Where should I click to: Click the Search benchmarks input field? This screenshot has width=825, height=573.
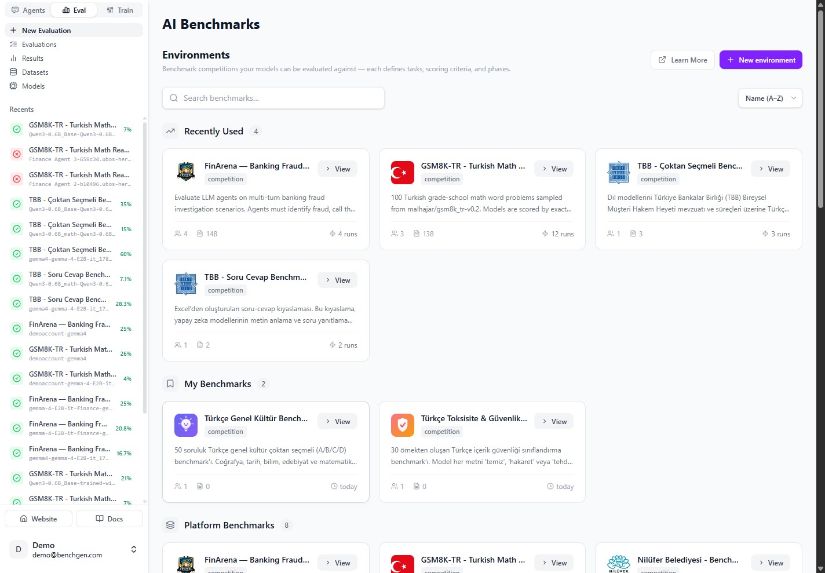tap(273, 98)
